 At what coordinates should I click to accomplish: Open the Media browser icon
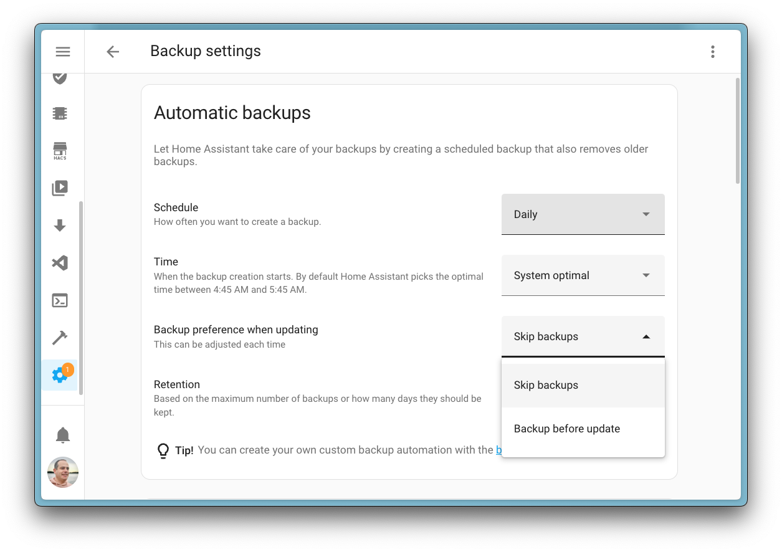(60, 188)
